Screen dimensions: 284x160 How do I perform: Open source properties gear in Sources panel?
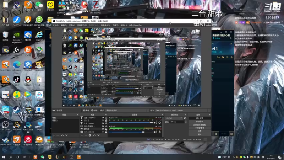point(90,135)
